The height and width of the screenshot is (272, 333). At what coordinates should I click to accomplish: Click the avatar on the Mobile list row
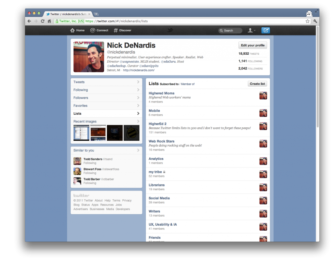click(263, 113)
